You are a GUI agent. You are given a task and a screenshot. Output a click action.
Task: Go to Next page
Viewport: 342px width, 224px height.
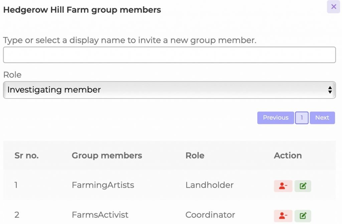pos(322,118)
